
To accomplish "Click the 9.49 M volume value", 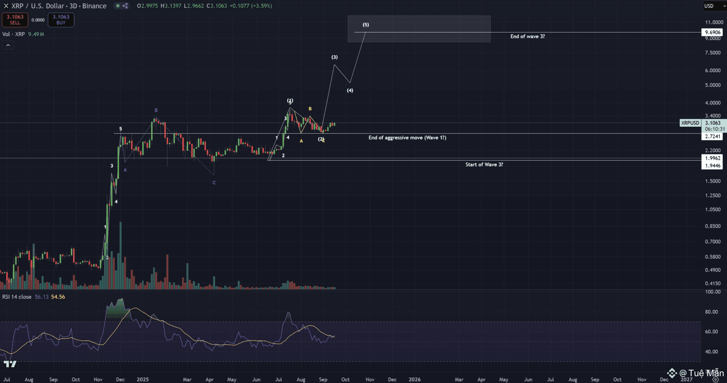I will pyautogui.click(x=36, y=34).
